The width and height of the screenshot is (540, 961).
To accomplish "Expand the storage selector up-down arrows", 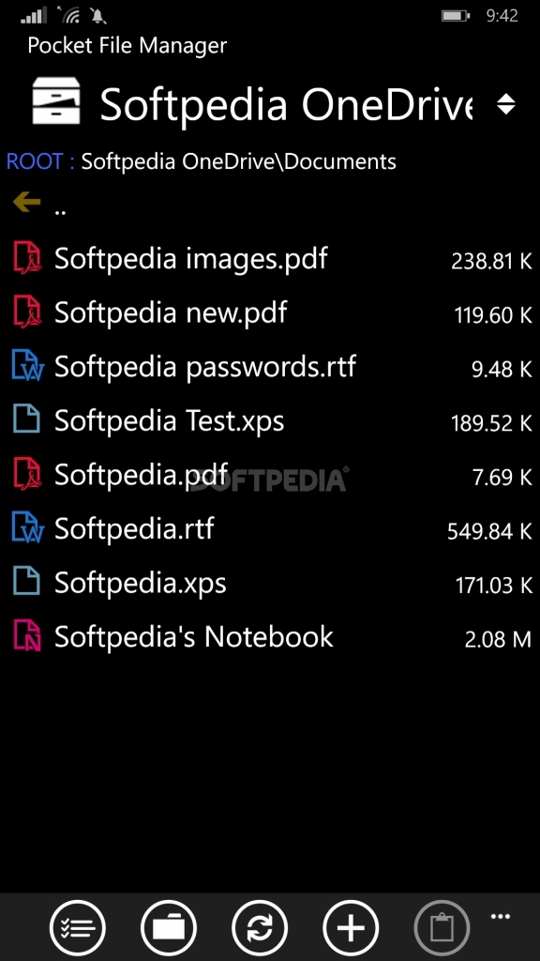I will point(506,104).
